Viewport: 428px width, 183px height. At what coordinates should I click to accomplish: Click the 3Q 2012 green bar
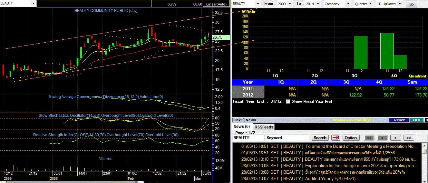coord(361,52)
